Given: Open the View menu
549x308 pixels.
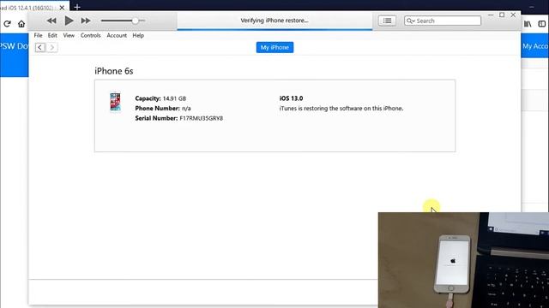Looking at the screenshot, I should 69,35.
